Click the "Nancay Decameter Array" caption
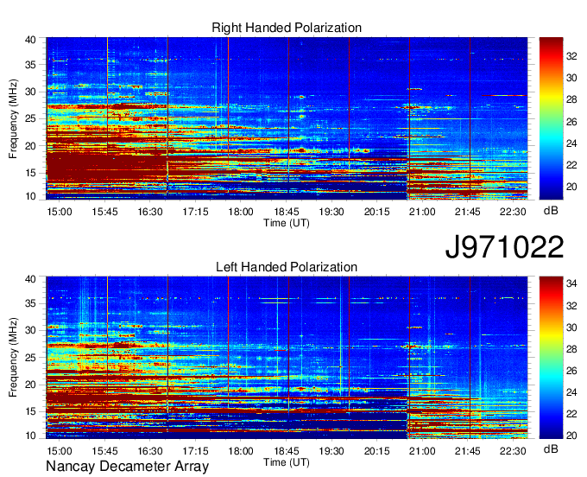Image resolution: width=587 pixels, height=477 pixels. tap(127, 466)
